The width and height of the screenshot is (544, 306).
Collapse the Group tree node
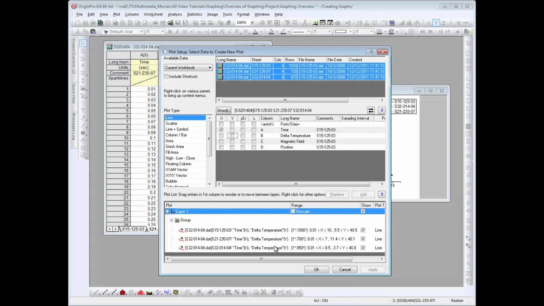point(172,220)
